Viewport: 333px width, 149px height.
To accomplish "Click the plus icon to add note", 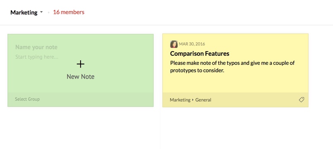I will [81, 64].
